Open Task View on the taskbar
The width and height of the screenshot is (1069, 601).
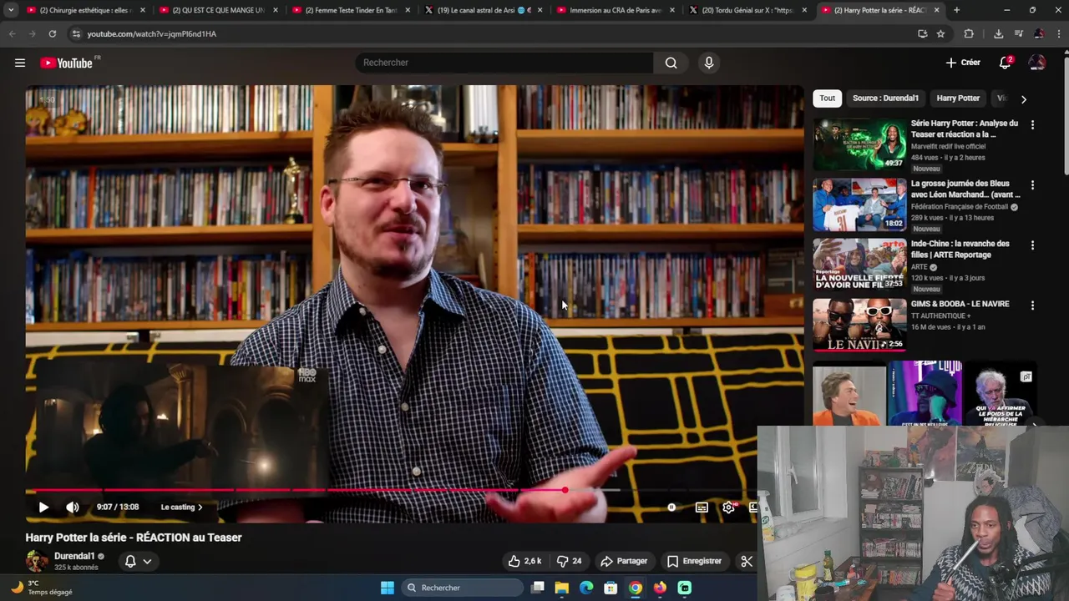[538, 588]
